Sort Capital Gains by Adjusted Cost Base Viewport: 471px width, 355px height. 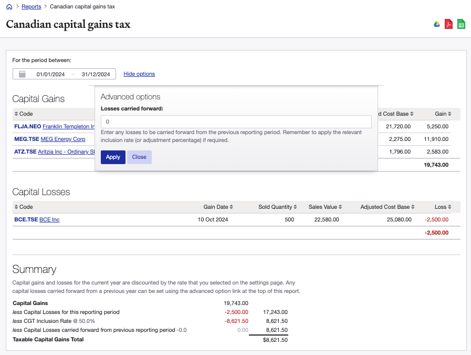(x=395, y=114)
